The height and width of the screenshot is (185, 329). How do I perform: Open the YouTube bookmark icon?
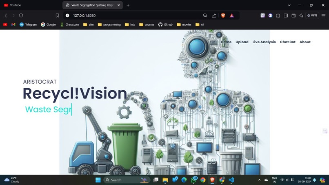pos(5,25)
